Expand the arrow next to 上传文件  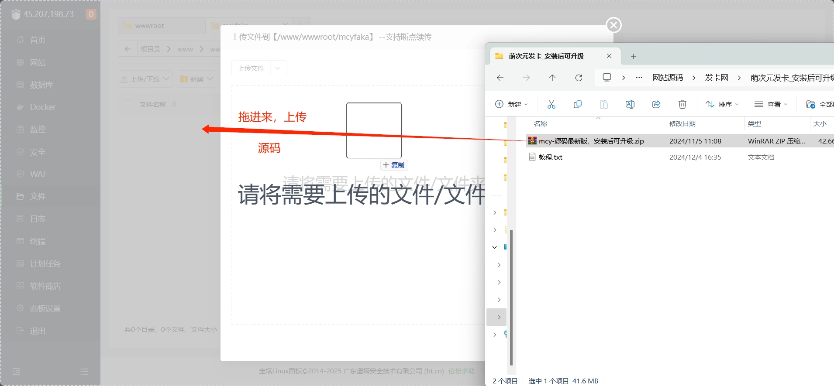pyautogui.click(x=278, y=68)
